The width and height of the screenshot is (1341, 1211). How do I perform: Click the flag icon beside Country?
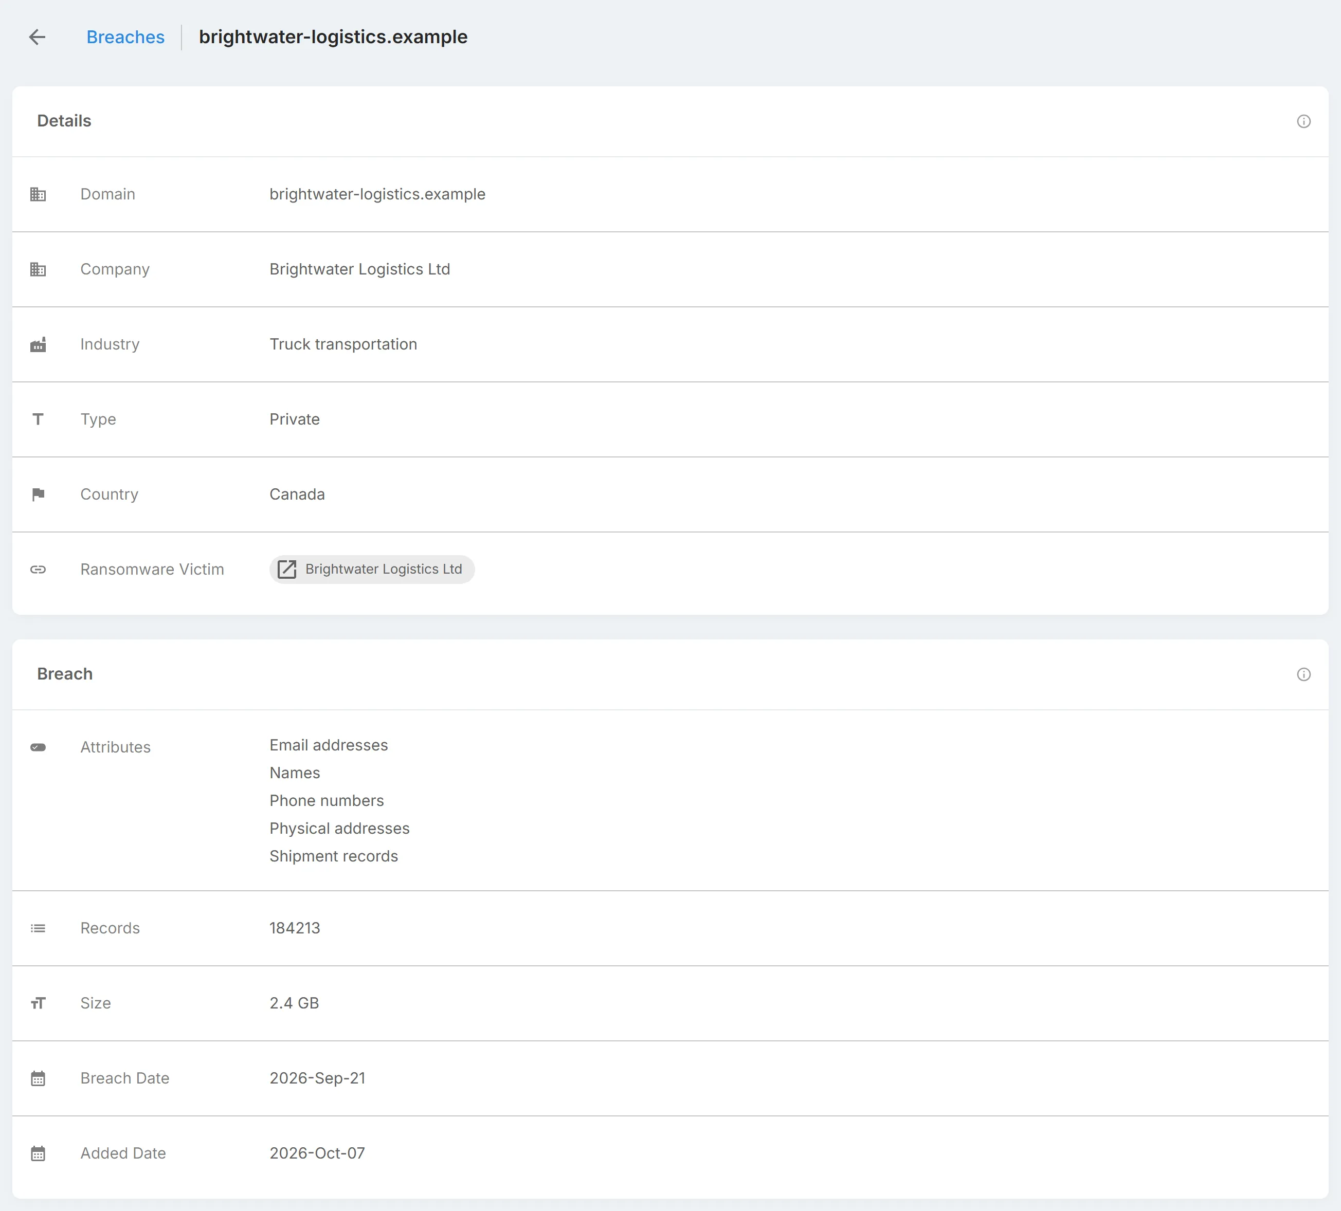click(38, 494)
